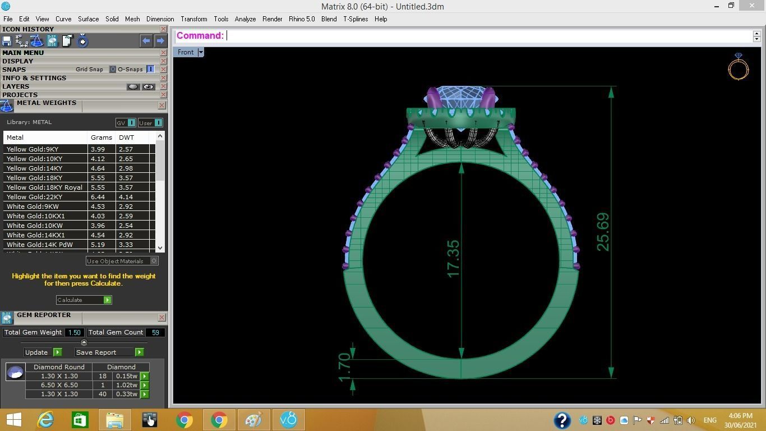This screenshot has width=766, height=431.
Task: Toggle layer visibility eye icon
Action: [148, 86]
